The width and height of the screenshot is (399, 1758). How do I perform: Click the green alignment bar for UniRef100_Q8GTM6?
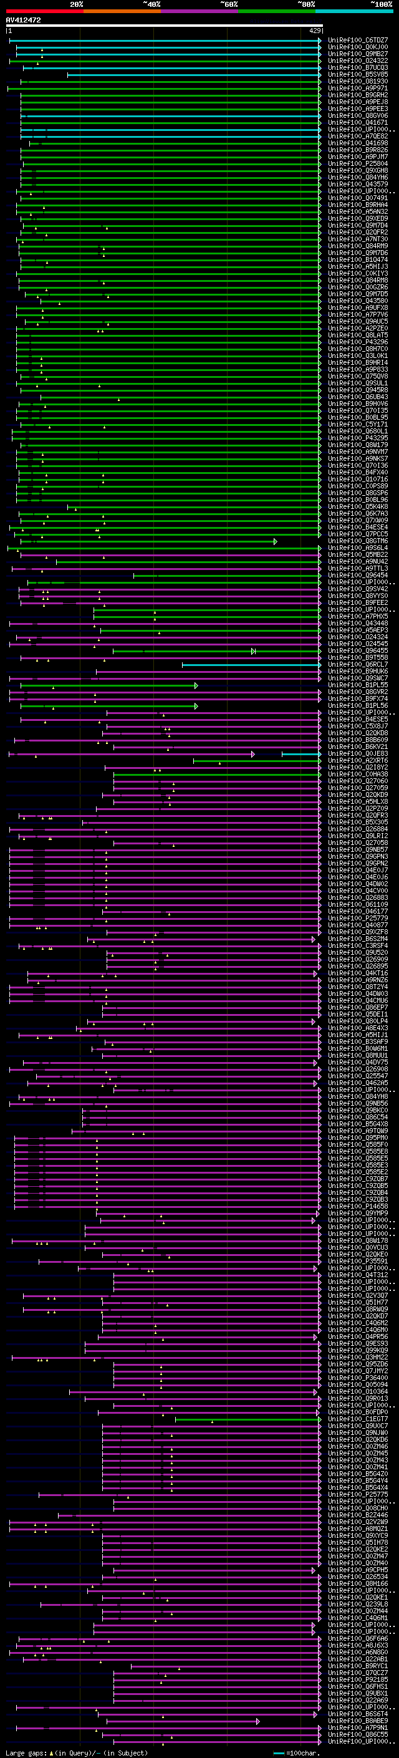coord(148,541)
